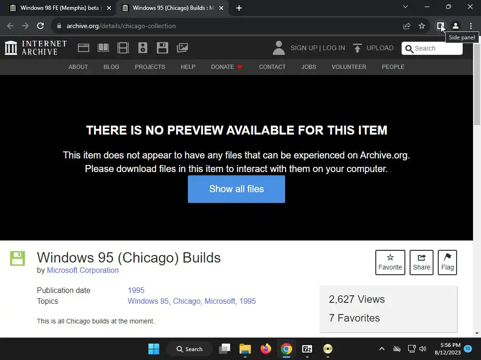This screenshot has height=360, width=481.
Task: Click the green software floppy item icon
Action: point(17,258)
